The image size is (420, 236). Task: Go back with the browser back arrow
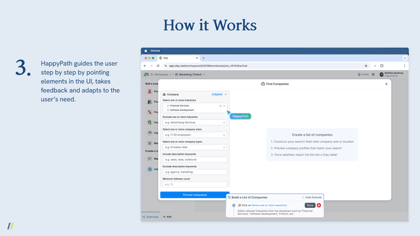pos(145,66)
